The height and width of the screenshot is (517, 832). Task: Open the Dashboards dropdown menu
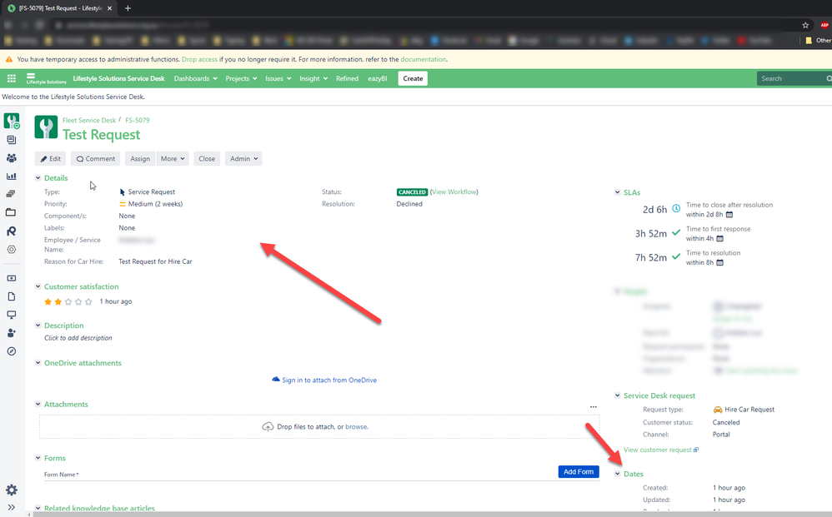[195, 78]
